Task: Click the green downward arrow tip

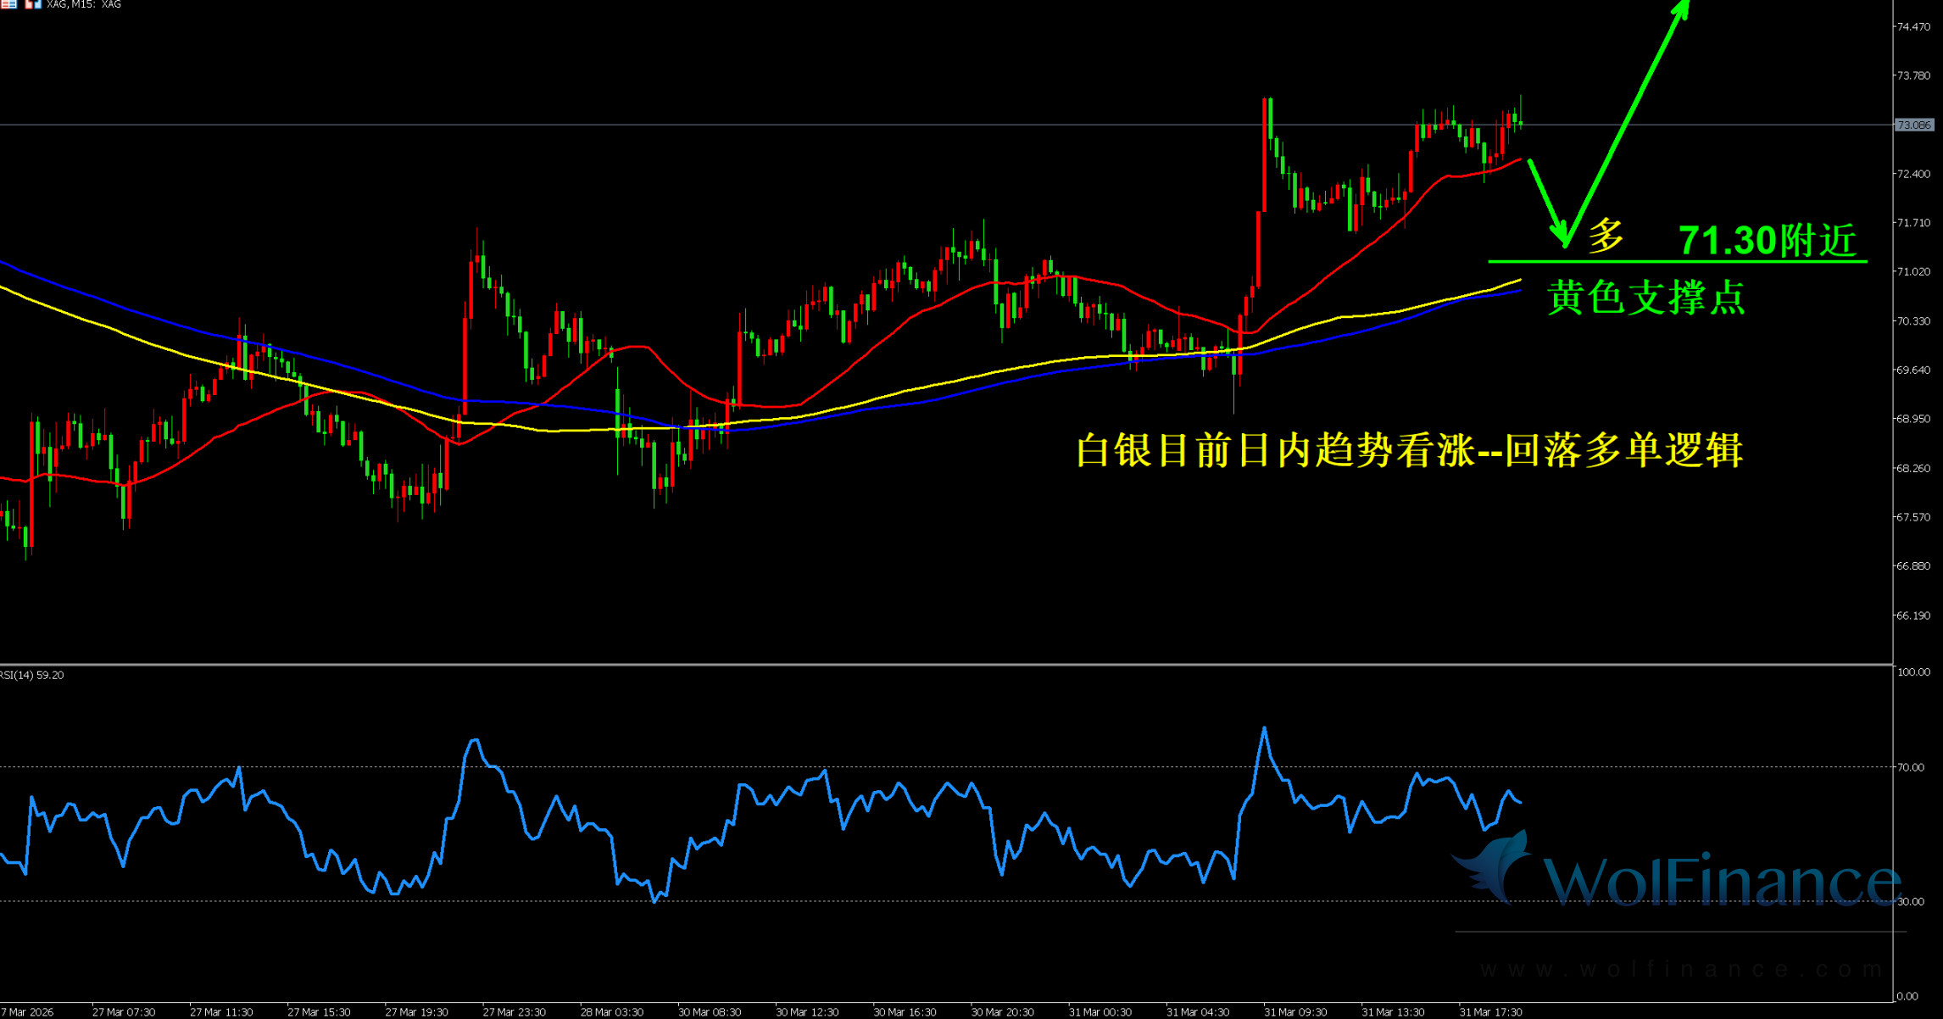Action: point(1563,242)
